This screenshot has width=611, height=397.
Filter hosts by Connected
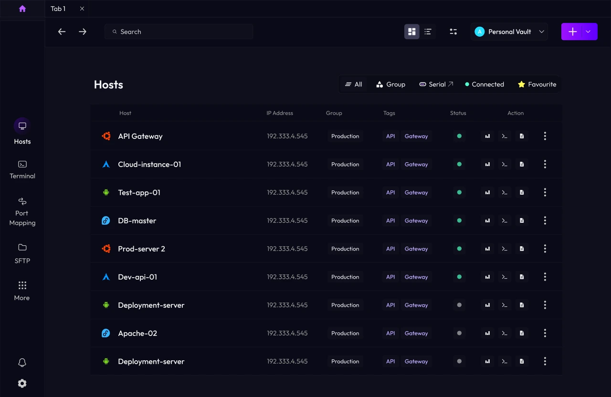click(485, 84)
